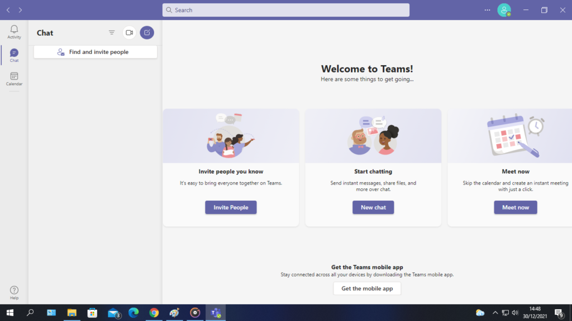The width and height of the screenshot is (572, 321).
Task: Open the Windows notification center
Action: pos(559,313)
